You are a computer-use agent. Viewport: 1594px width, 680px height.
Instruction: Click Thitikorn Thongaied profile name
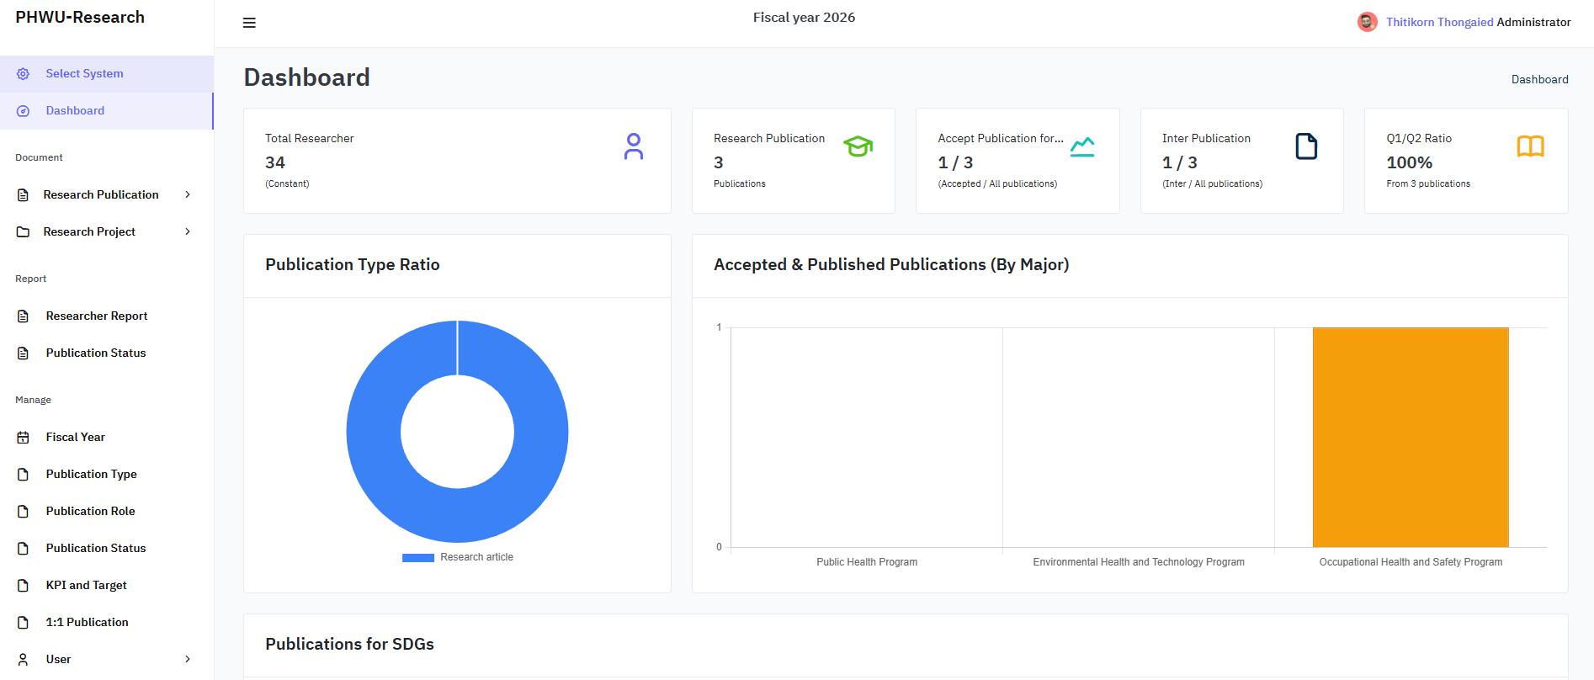(1439, 22)
